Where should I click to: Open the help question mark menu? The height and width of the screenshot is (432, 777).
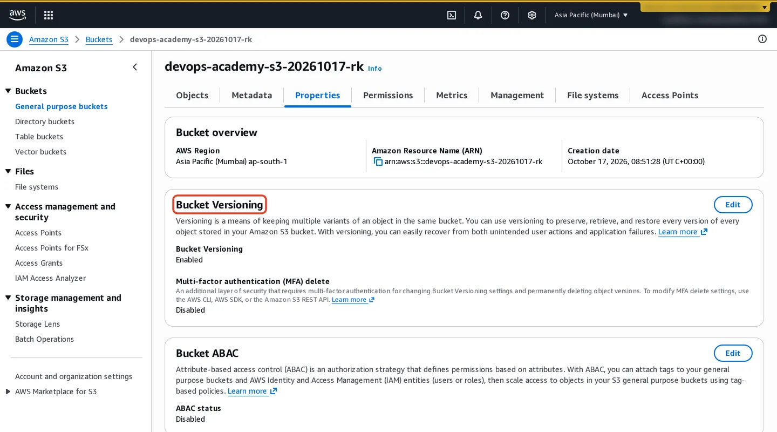tap(505, 15)
